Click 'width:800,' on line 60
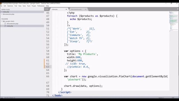 pos(74,57)
